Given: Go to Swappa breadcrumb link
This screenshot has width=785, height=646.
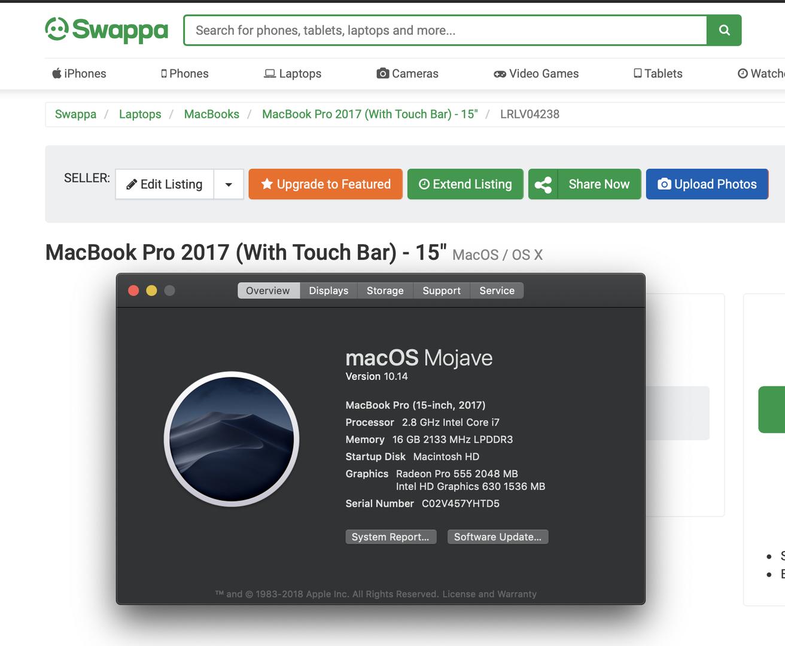Looking at the screenshot, I should (x=75, y=114).
